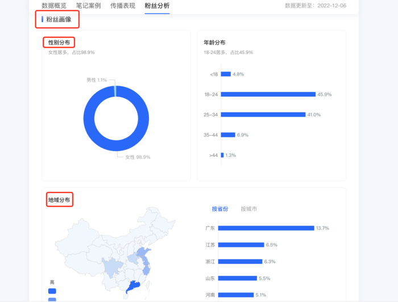Select the 按省份 region view
Viewport: 398px width, 302px height.
pos(219,209)
